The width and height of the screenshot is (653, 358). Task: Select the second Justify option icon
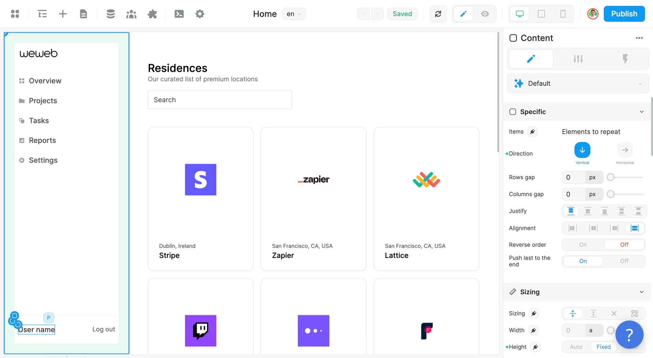click(x=588, y=211)
